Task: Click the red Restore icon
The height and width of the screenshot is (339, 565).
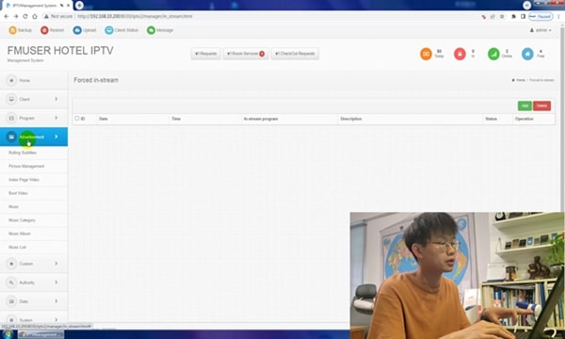Action: tap(44, 30)
